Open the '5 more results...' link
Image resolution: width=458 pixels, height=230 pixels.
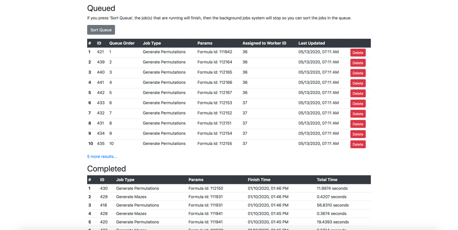pos(102,156)
